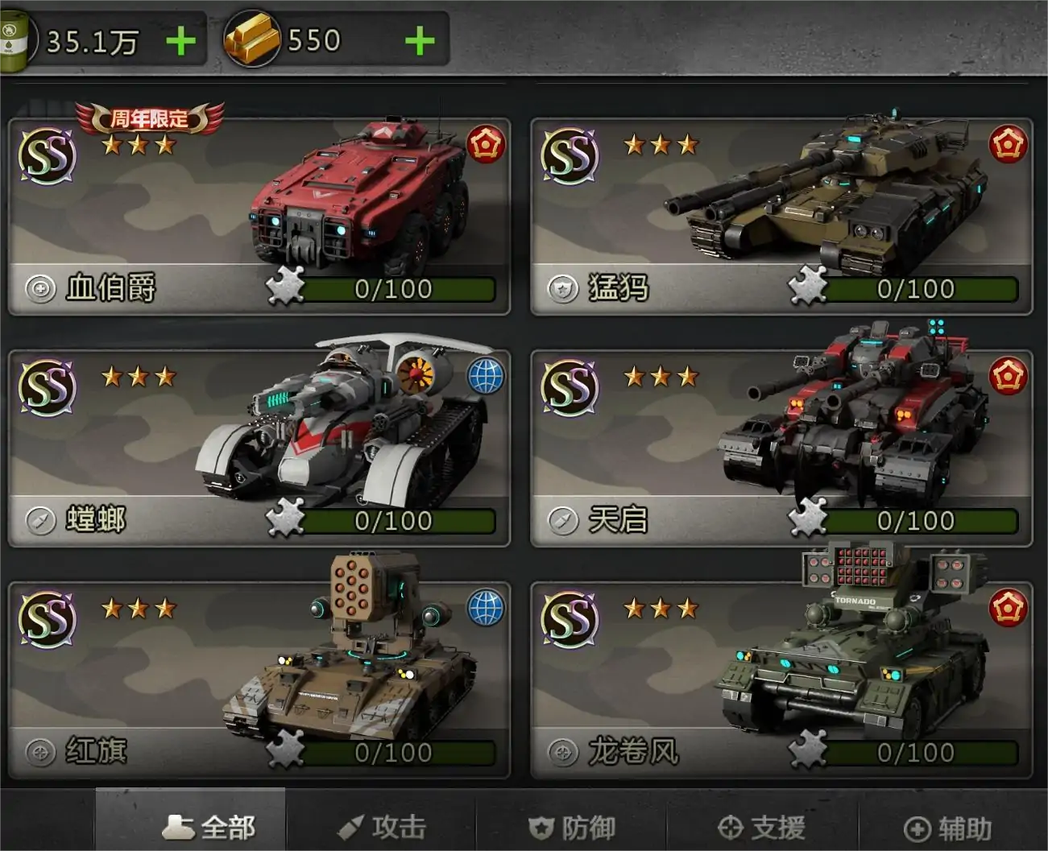1048x851 pixels.
Task: Click the 0/100 fragment bar on 血伯爵
Action: (393, 289)
